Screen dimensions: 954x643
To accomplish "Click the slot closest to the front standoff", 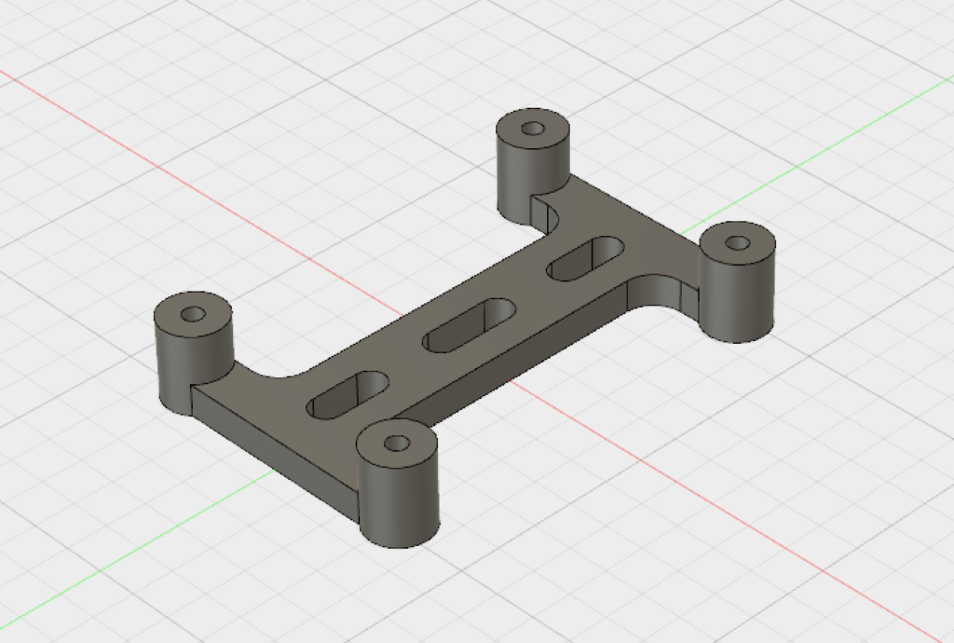I will pyautogui.click(x=348, y=395).
